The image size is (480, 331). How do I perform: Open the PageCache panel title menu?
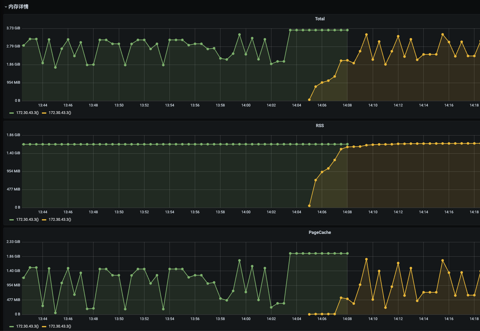320,232
